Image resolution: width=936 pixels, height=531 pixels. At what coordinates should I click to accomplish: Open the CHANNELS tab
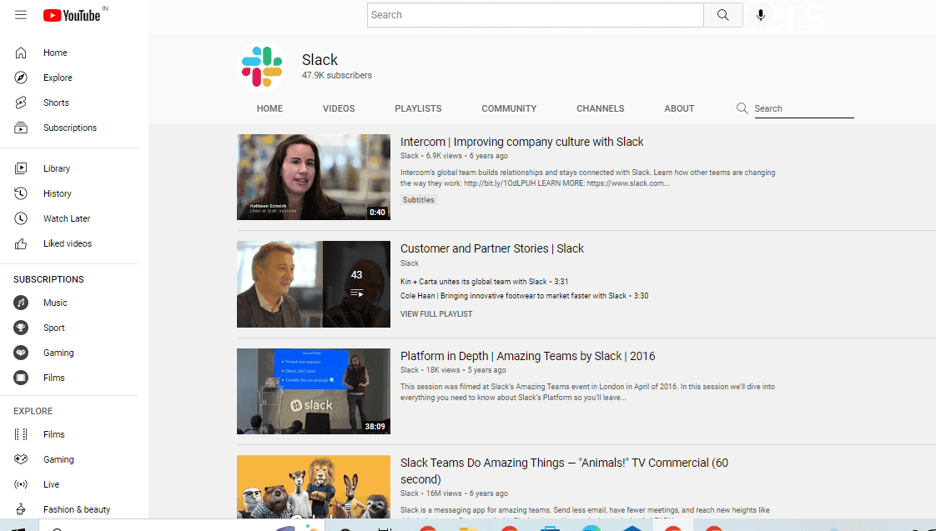click(601, 108)
